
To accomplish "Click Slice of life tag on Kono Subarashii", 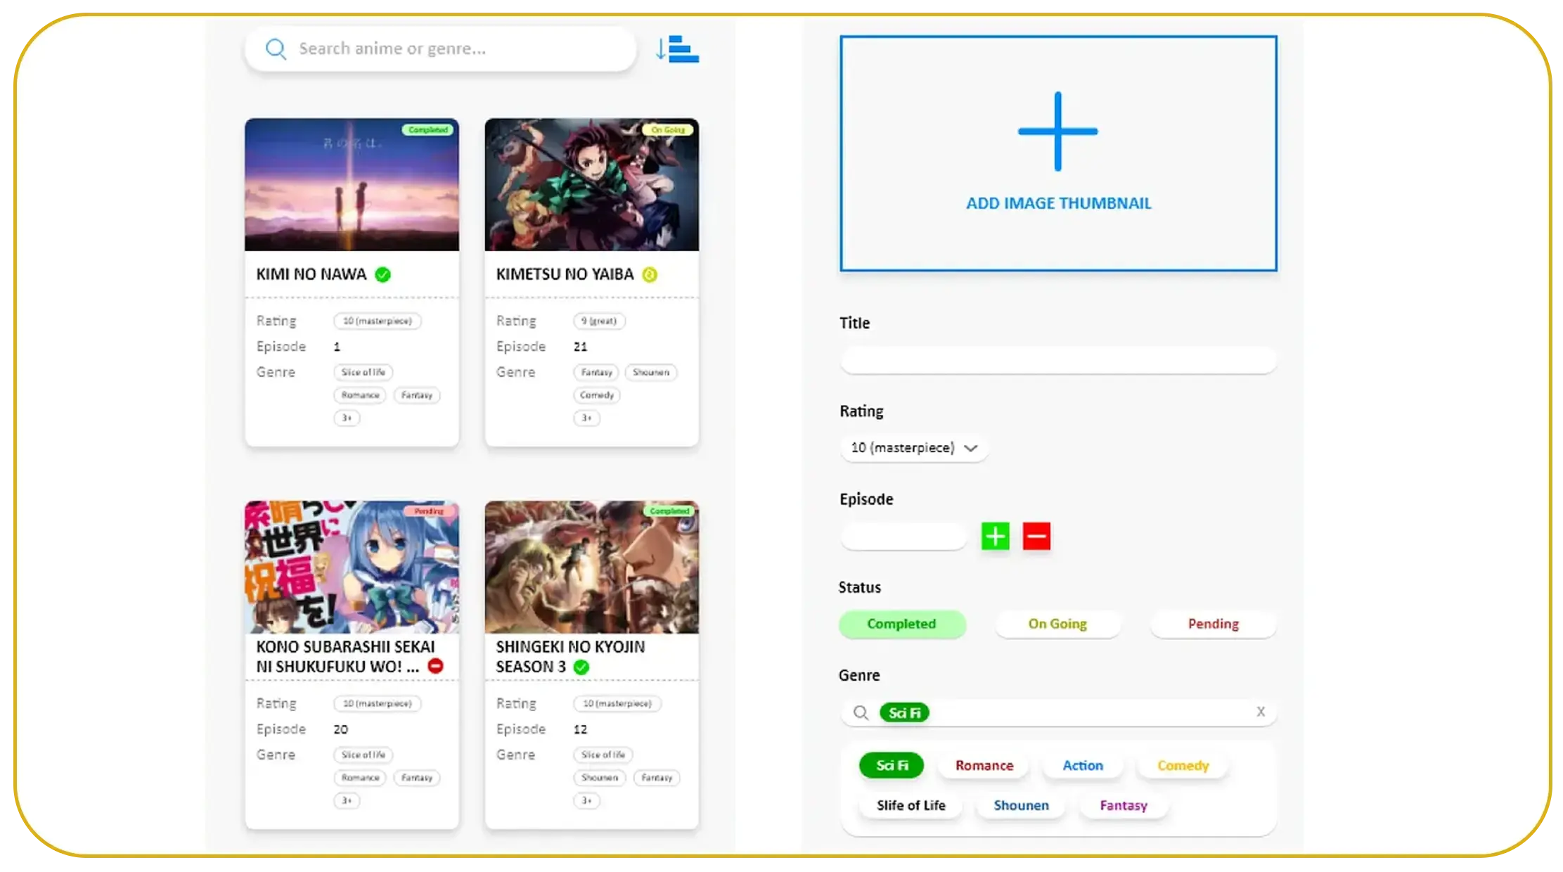I will (x=364, y=755).
